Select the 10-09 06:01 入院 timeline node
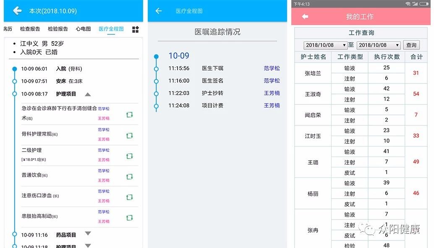Viewport: 434px width, 248px height. [15, 69]
